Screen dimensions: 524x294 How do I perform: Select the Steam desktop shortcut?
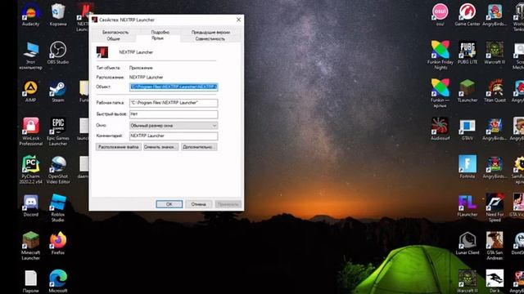(x=58, y=91)
